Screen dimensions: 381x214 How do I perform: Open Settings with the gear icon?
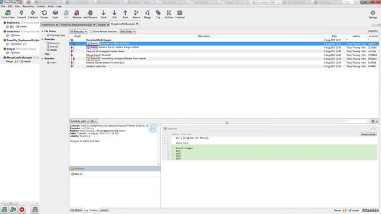373,14
